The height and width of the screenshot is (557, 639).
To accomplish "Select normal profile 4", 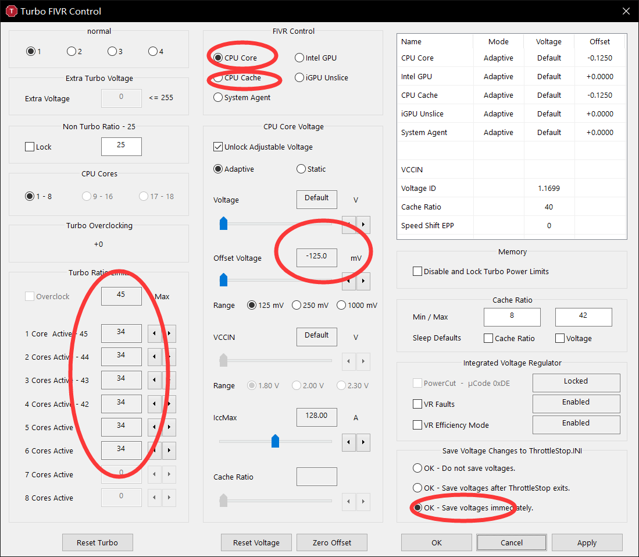I will tap(156, 51).
